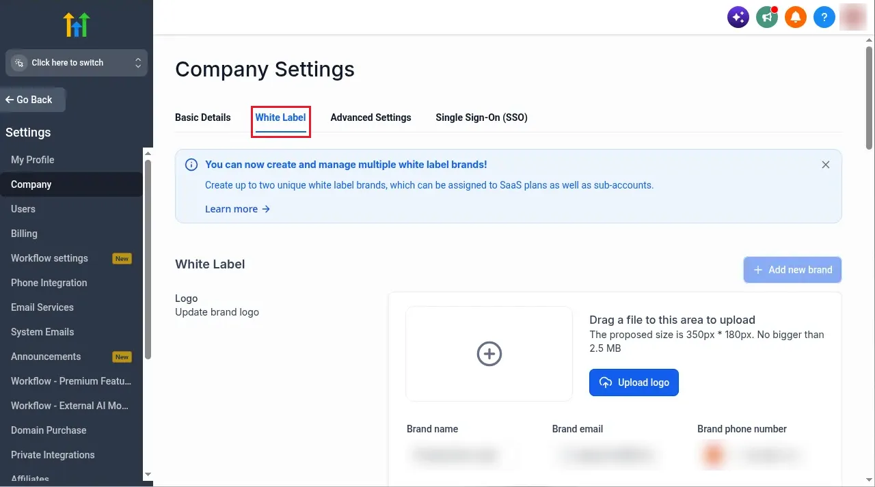This screenshot has width=875, height=487.
Task: Open Private Integrations settings
Action: pos(71,455)
